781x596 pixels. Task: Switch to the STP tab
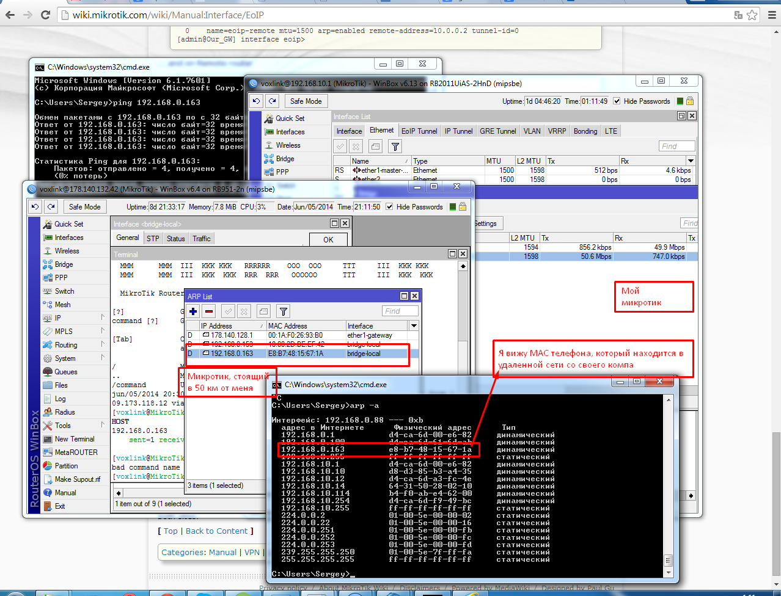pos(153,239)
